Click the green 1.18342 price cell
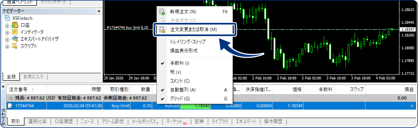The width and height of the screenshot is (418, 128). pos(195,106)
